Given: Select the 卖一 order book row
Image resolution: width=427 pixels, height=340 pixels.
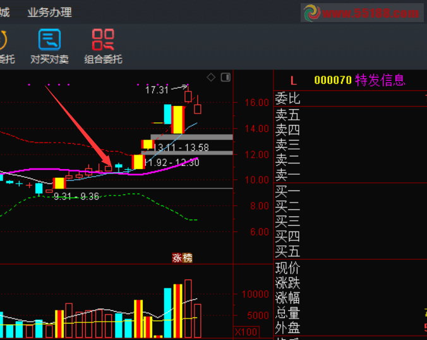Looking at the screenshot, I should coord(288,175).
